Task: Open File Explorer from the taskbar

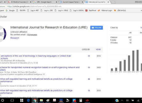Action: [x=41, y=100]
